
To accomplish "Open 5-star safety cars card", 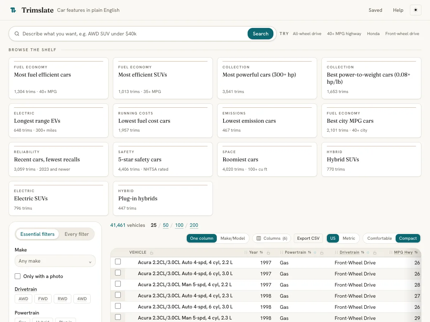I will [163, 160].
